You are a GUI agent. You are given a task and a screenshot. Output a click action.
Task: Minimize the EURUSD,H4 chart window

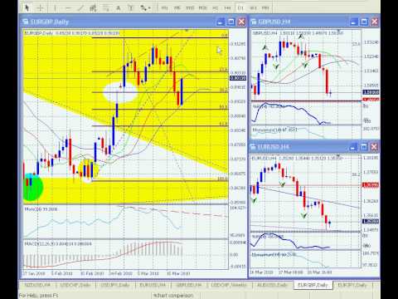(352, 147)
